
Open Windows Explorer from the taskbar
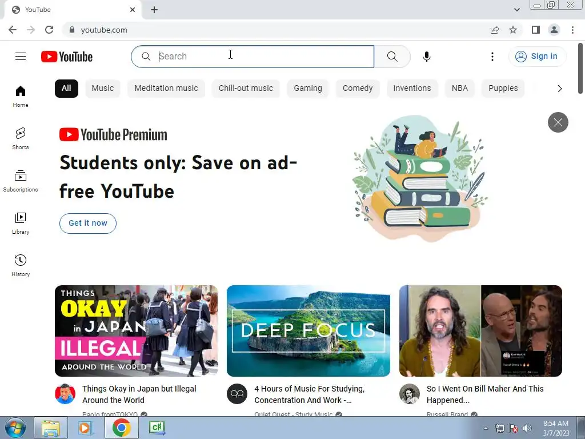coord(51,428)
